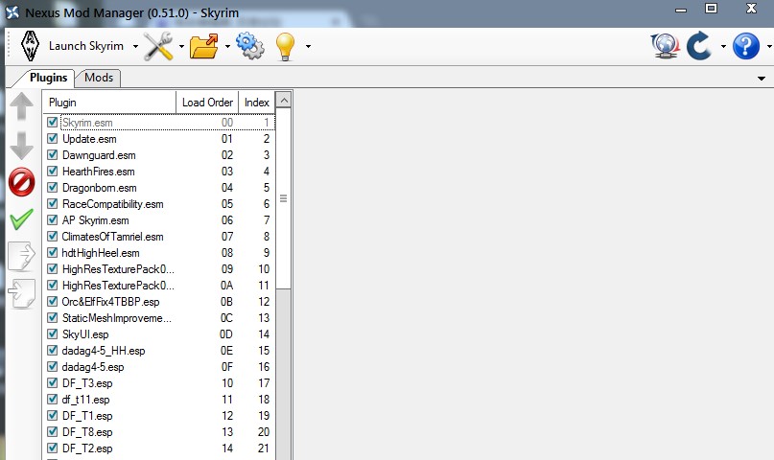The height and width of the screenshot is (460, 774).
Task: Toggle the HearthFires.esm checkbox
Action: coord(53,172)
